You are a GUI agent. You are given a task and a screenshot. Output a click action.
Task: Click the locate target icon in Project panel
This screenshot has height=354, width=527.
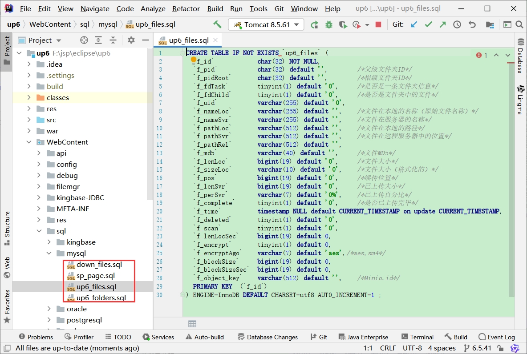point(84,40)
